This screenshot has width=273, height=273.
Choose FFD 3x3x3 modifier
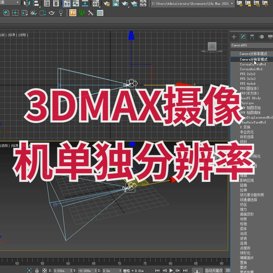click(248, 79)
